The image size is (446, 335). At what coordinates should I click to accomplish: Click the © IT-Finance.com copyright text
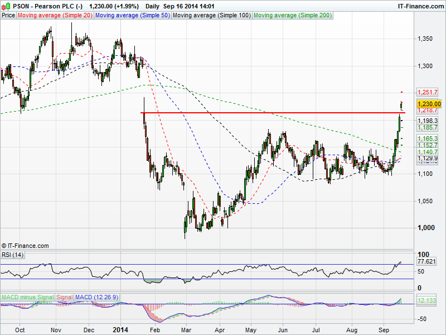[x=25, y=246]
